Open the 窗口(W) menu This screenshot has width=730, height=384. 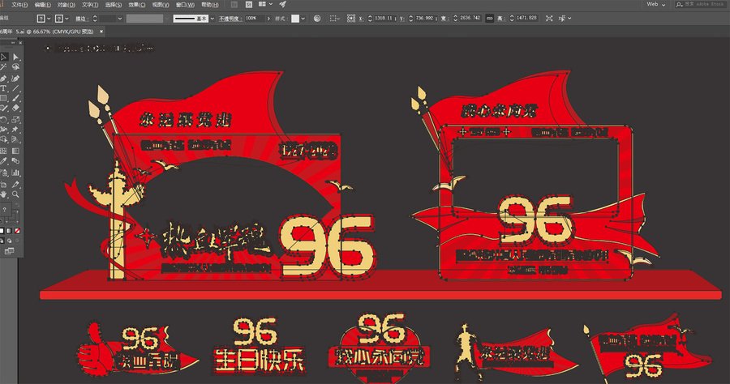tap(185, 5)
